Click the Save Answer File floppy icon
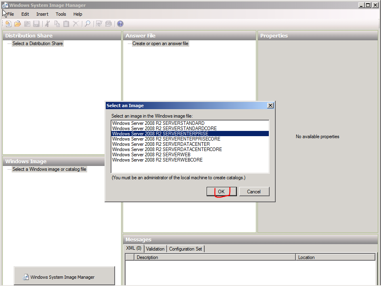The width and height of the screenshot is (381, 286). click(36, 24)
